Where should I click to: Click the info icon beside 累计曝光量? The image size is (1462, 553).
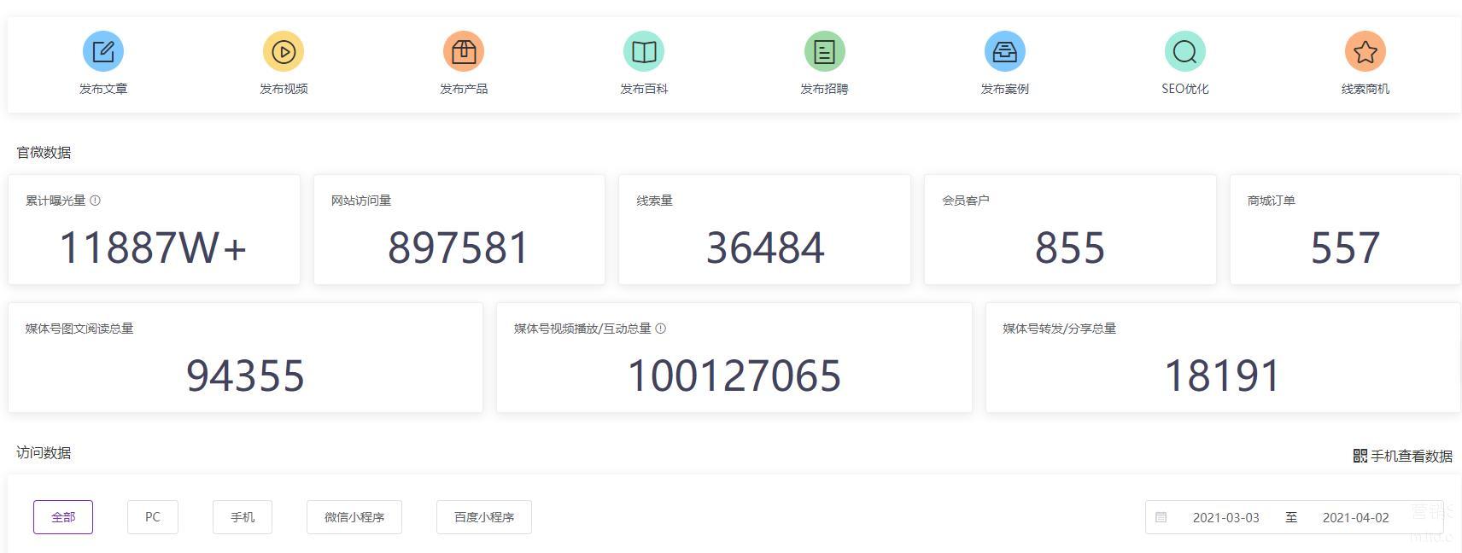[96, 201]
